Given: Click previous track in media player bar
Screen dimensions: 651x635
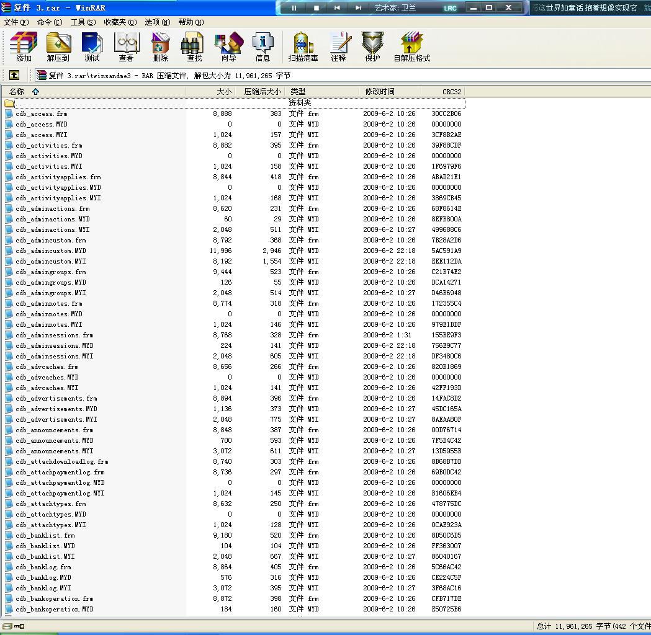Looking at the screenshot, I should tap(337, 8).
